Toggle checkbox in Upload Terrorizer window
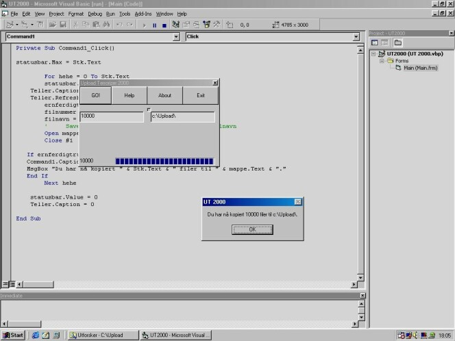 [x=149, y=110]
